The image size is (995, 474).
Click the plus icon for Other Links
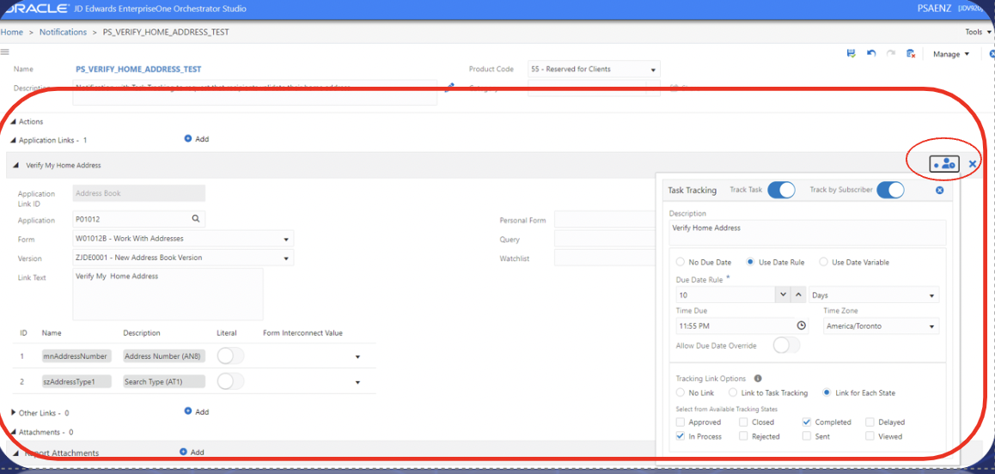click(x=188, y=411)
